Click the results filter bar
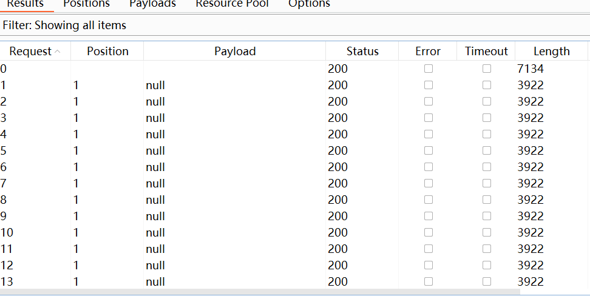This screenshot has width=590, height=296. click(x=295, y=25)
